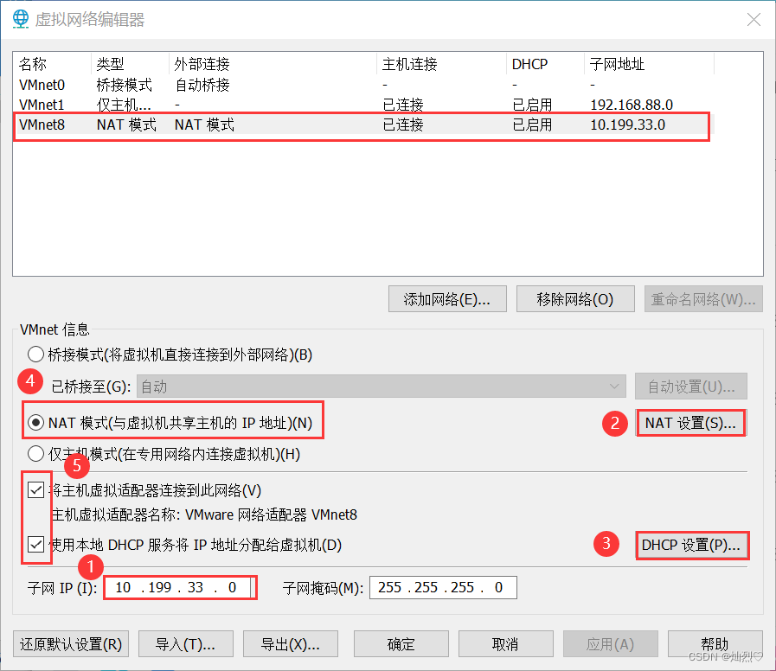Click the 重命名网络(W)... button

coord(703,299)
